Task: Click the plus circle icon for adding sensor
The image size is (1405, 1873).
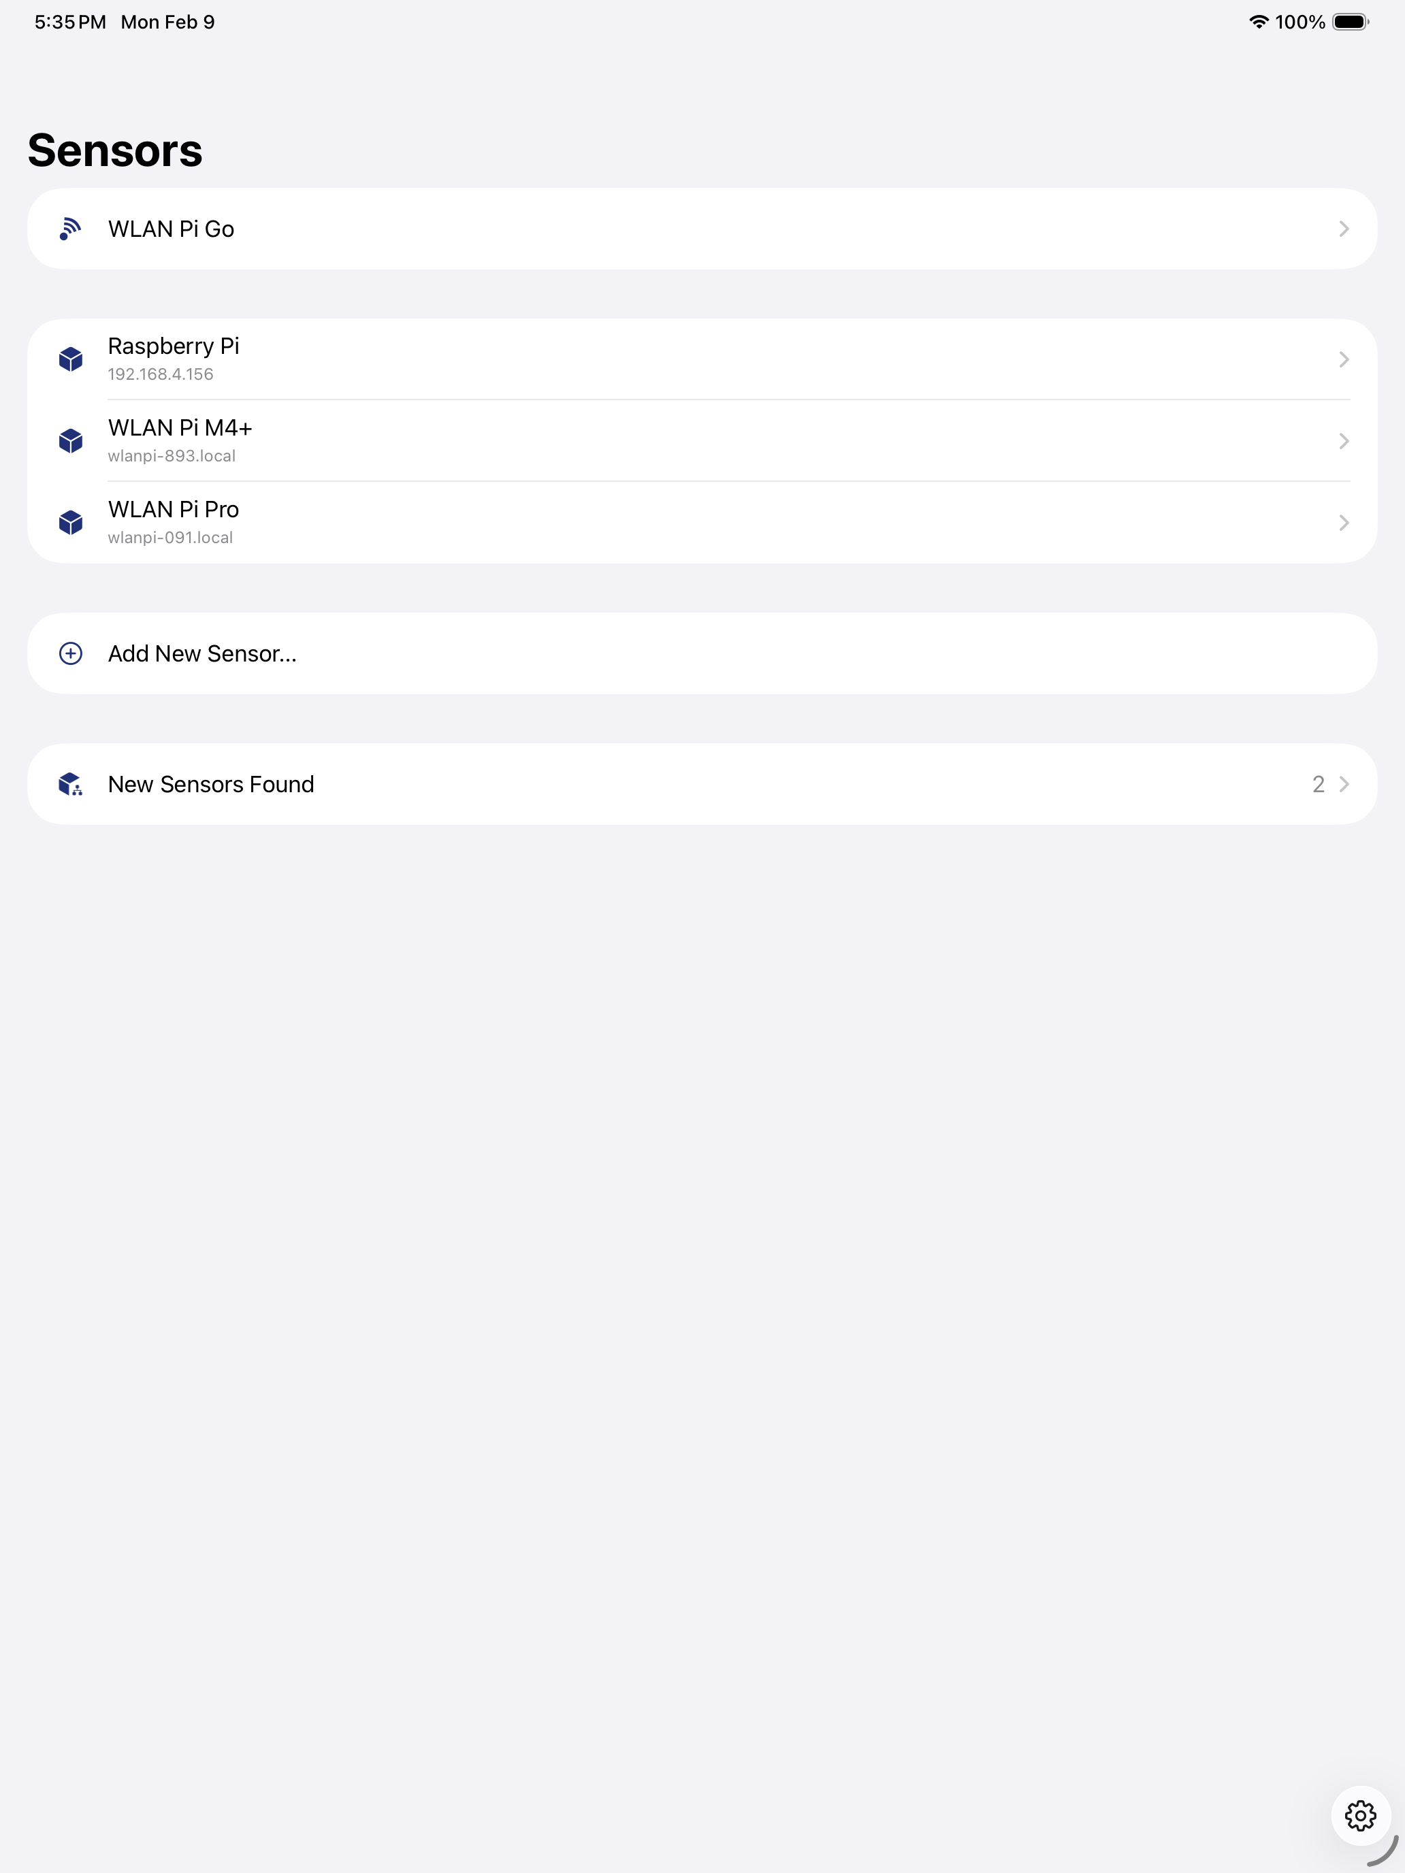Action: (x=71, y=653)
